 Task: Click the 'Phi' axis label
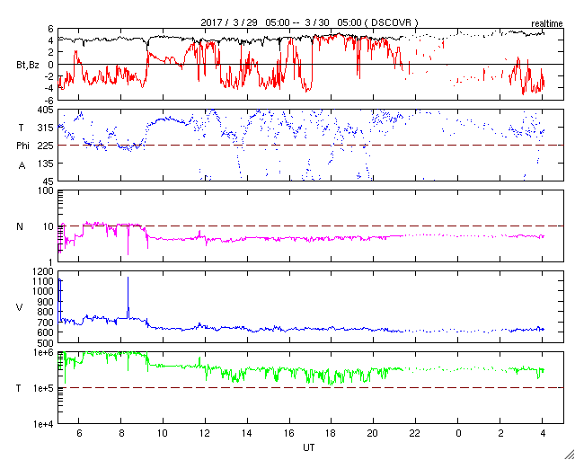(x=22, y=146)
